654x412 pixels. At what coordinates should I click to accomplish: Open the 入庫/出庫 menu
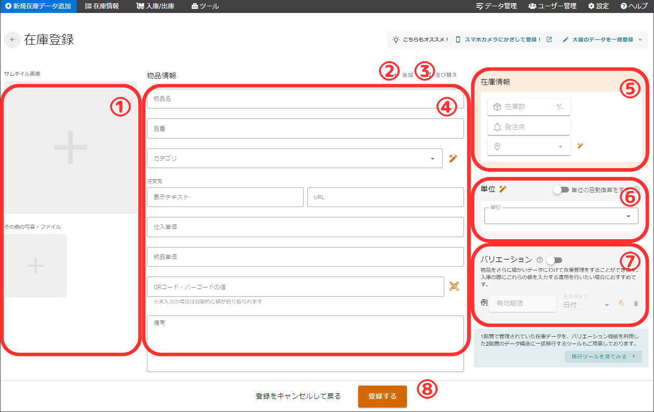click(155, 6)
